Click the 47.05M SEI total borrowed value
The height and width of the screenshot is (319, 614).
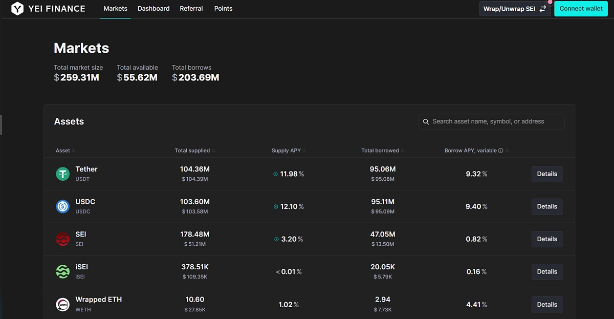(383, 234)
